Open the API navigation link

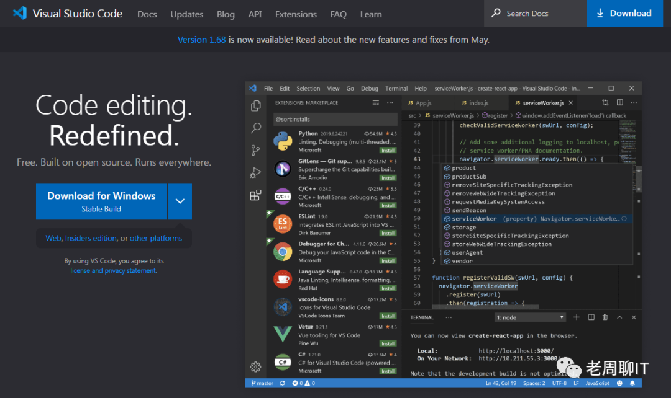tap(255, 14)
